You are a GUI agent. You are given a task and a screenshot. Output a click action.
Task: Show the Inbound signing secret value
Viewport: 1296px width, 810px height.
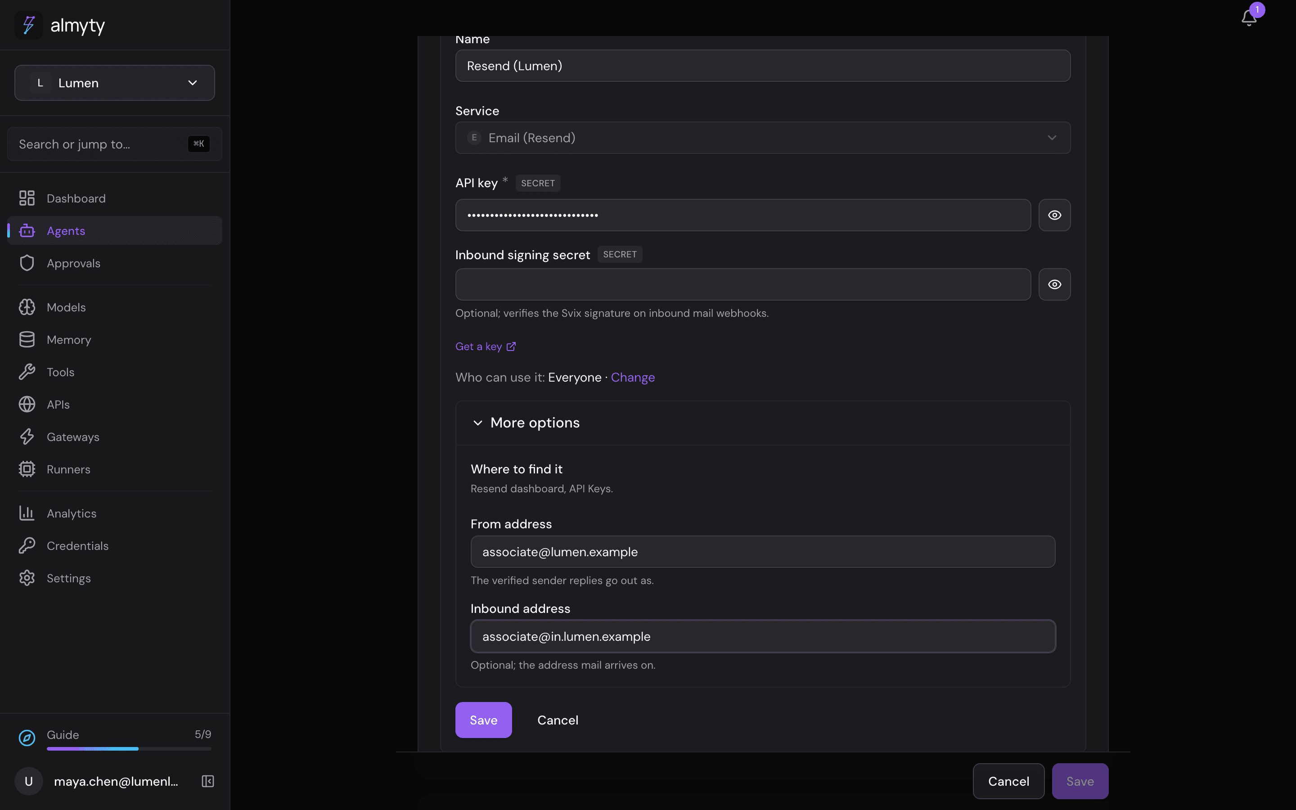pyautogui.click(x=1054, y=284)
